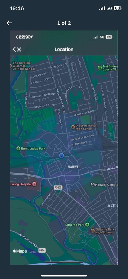This screenshot has width=128, height=279.
Task: Tap the Brent Lodge Park tree icon
Action: click(18, 148)
